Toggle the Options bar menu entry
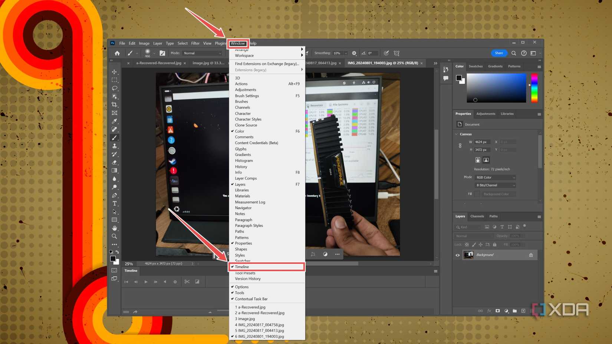The height and width of the screenshot is (344, 612). (267, 287)
